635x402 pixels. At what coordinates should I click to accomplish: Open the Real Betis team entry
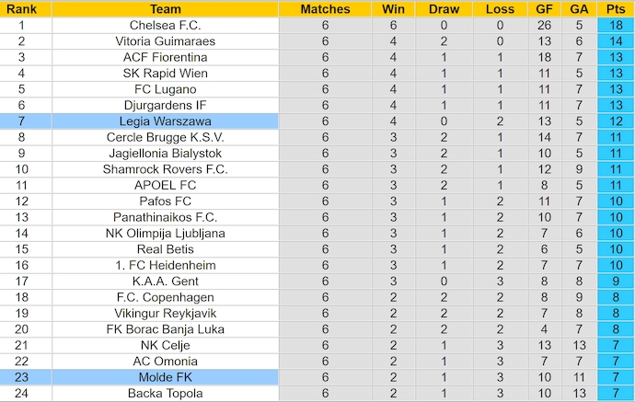(165, 249)
